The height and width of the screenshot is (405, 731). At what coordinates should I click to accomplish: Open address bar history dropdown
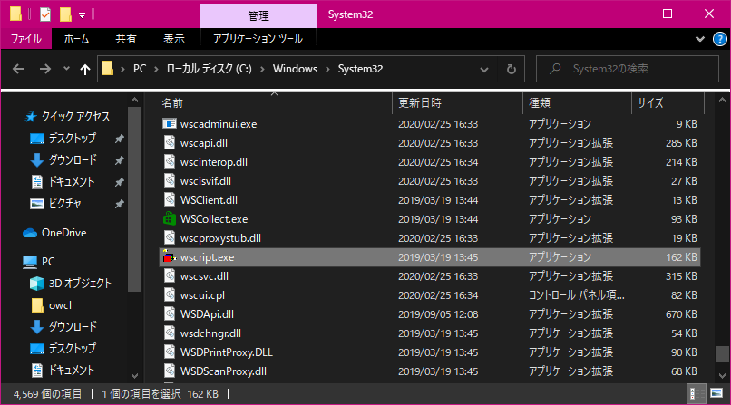488,69
